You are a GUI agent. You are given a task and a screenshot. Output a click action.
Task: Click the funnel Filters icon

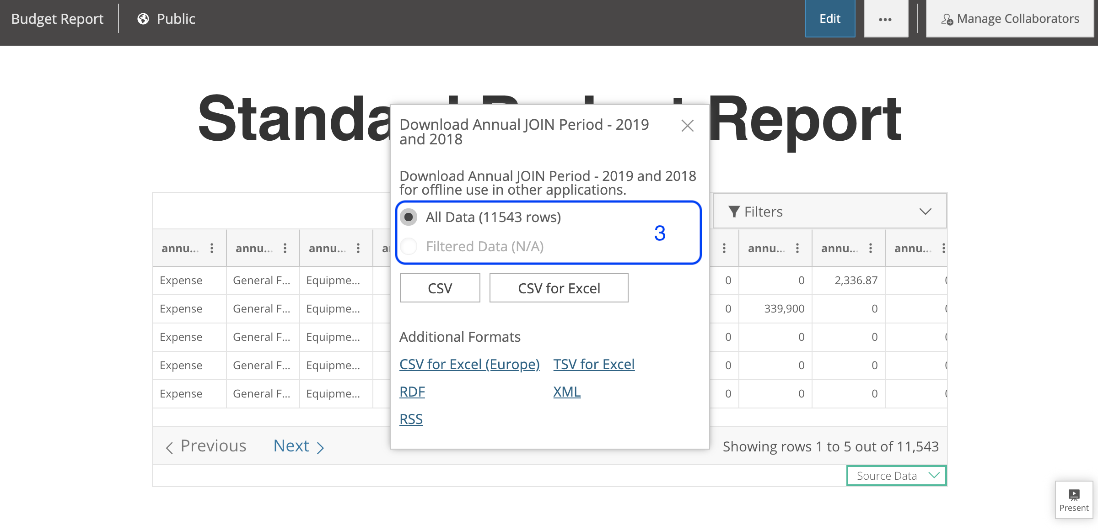pyautogui.click(x=734, y=212)
